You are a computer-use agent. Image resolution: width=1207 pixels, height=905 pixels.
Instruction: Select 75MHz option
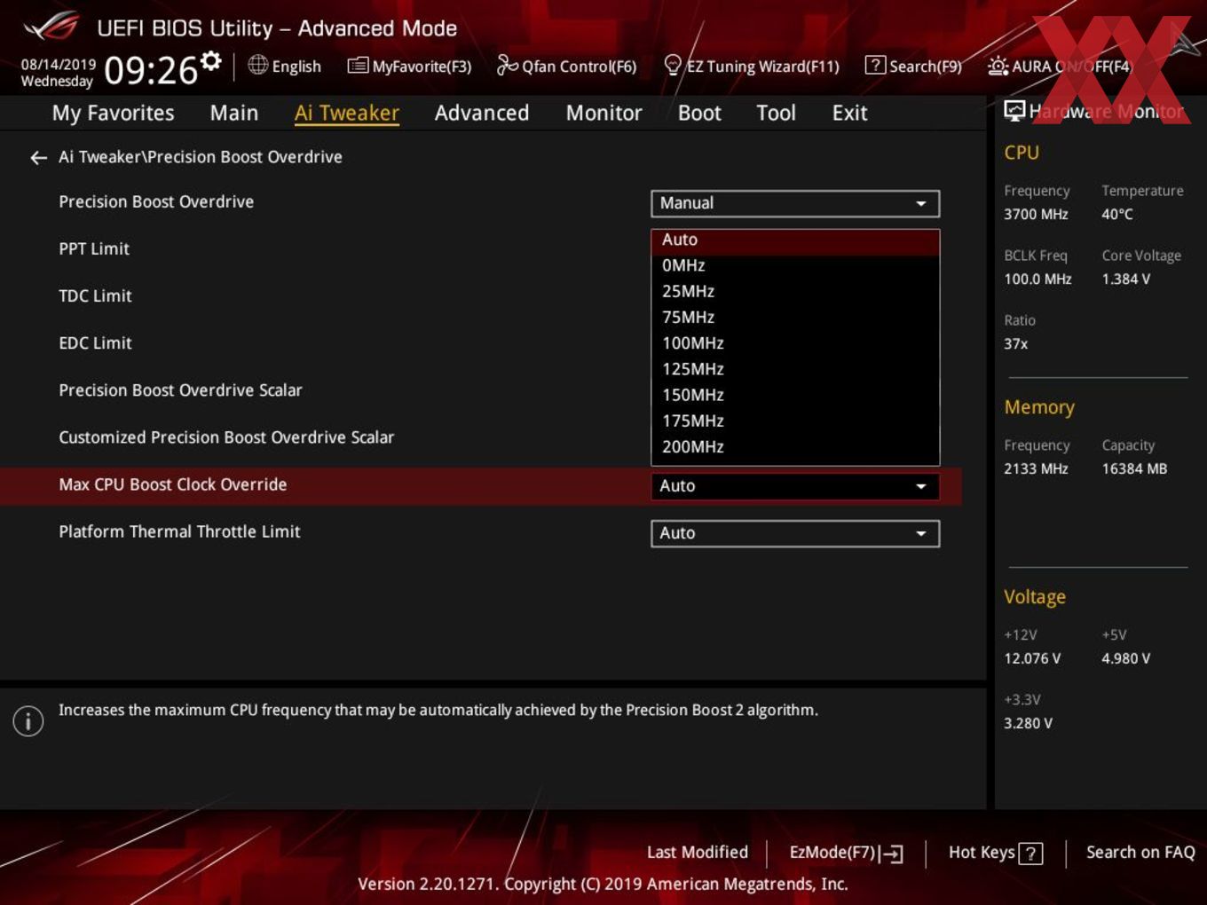point(795,317)
